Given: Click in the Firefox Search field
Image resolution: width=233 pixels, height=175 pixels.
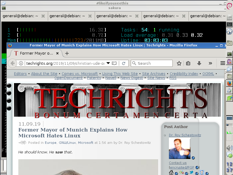Looking at the screenshot, I should coord(151,63).
